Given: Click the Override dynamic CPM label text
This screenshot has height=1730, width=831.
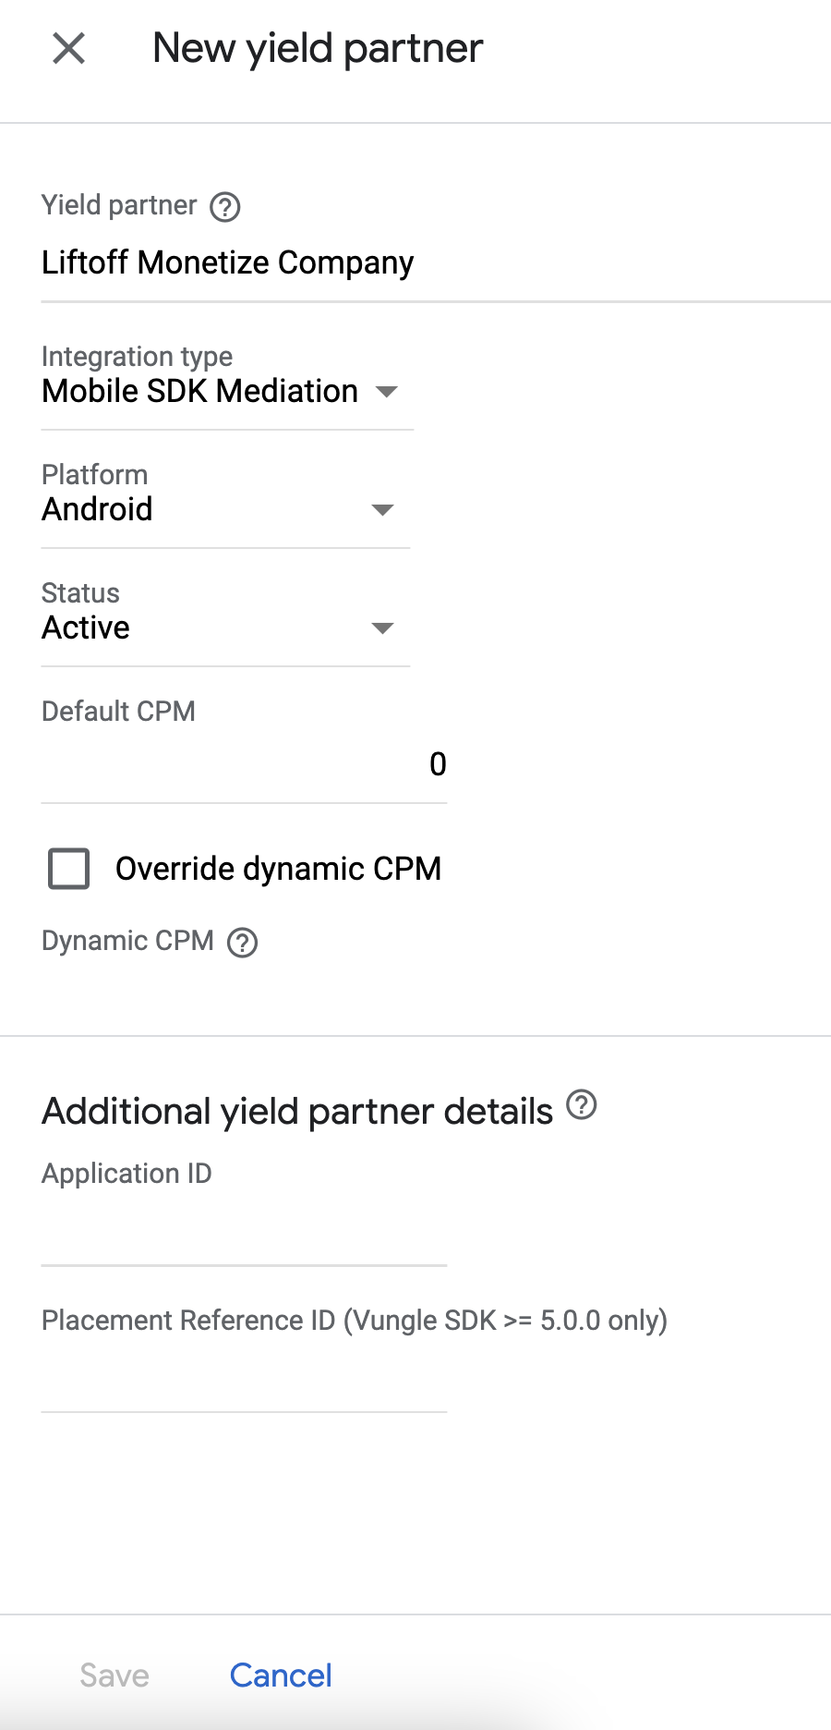Looking at the screenshot, I should 278,869.
